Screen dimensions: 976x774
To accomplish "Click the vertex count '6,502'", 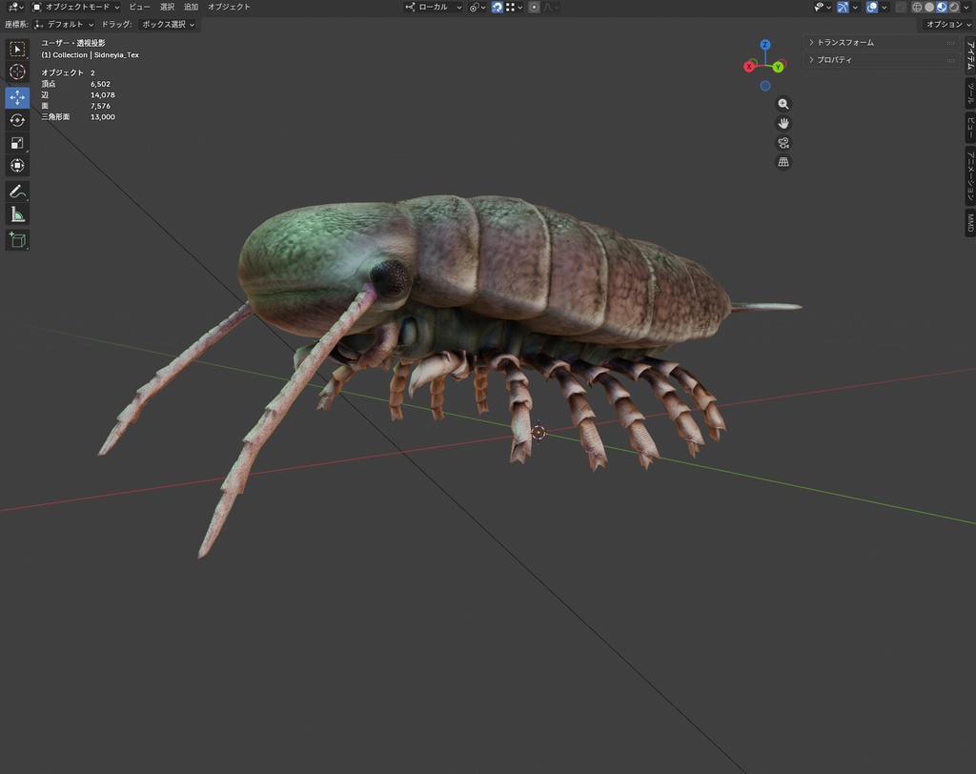I will [100, 84].
